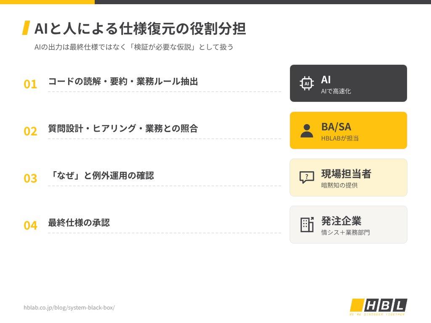
Task: Click 最終仕様の承認 text
Action: click(x=79, y=223)
